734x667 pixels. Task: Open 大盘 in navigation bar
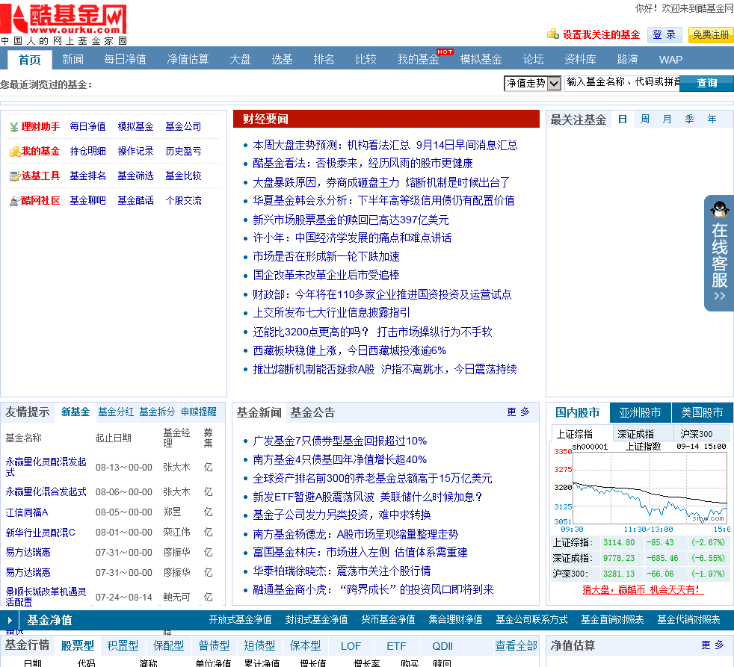coord(240,60)
